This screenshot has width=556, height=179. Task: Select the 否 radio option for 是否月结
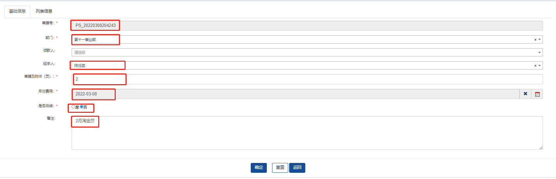point(81,107)
